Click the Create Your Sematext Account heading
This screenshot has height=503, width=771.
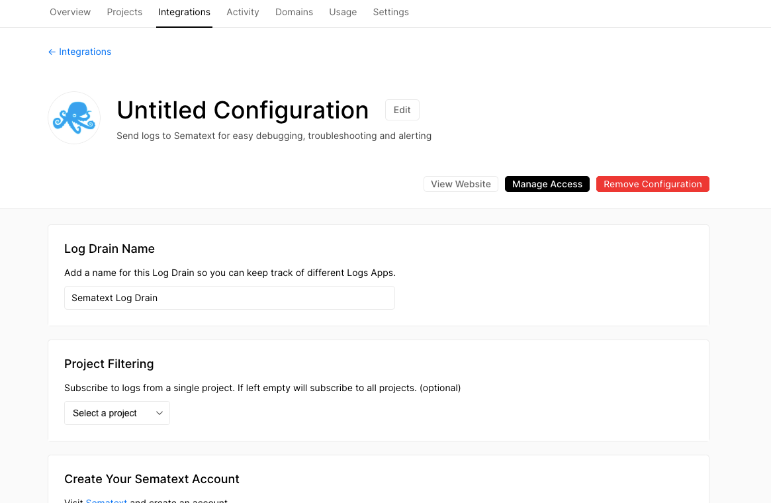pos(152,479)
